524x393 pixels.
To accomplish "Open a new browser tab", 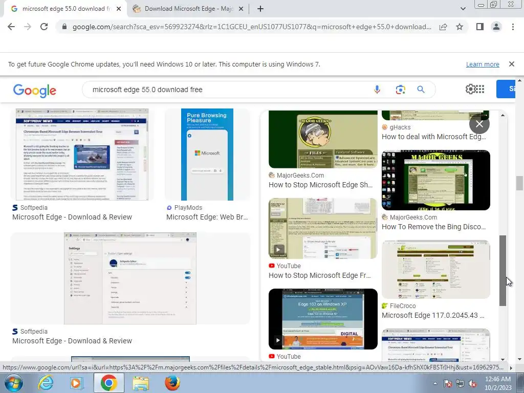I will click(x=260, y=9).
